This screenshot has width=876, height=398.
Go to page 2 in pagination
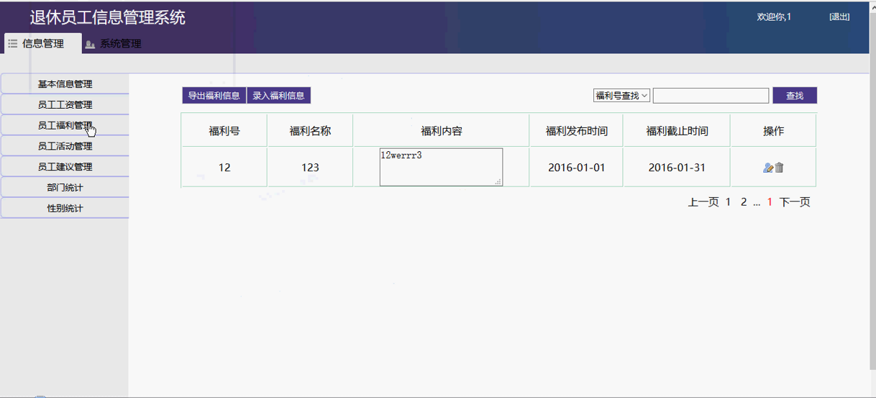(744, 202)
